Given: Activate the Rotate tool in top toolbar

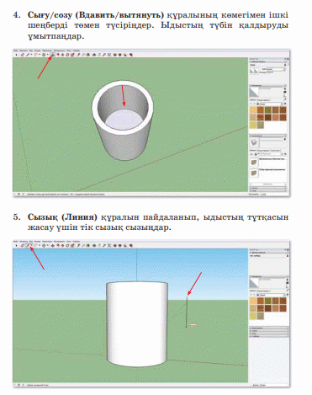Looking at the screenshot, I should tap(67, 55).
